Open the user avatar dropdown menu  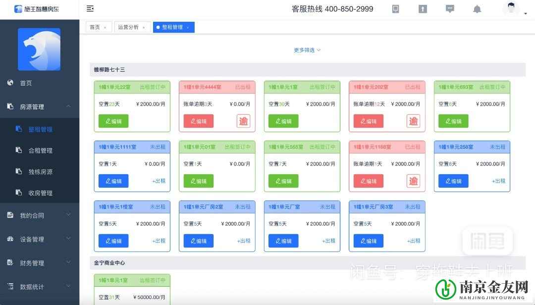515,9
